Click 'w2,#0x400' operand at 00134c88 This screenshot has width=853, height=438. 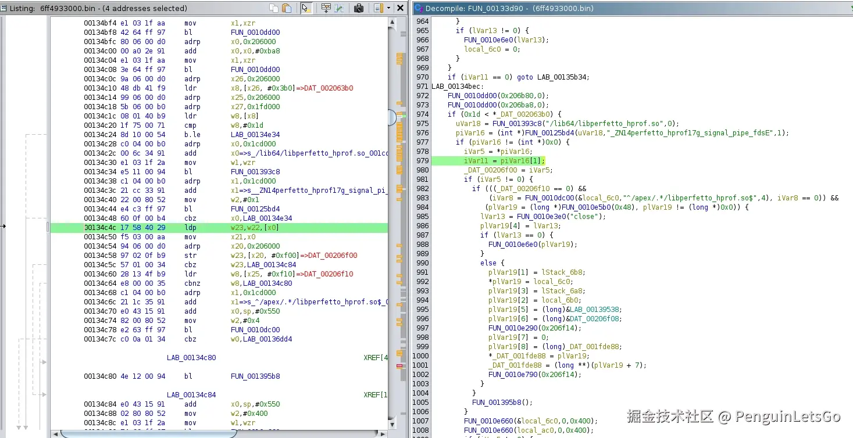(249, 414)
